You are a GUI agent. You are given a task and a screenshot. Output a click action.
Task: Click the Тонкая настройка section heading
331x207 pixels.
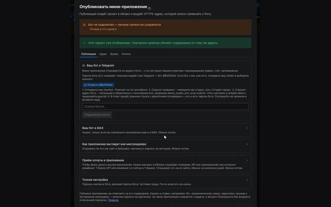pos(95,180)
